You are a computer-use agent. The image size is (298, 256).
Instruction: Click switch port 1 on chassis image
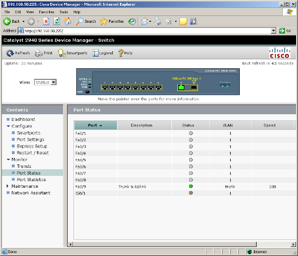click(105, 88)
